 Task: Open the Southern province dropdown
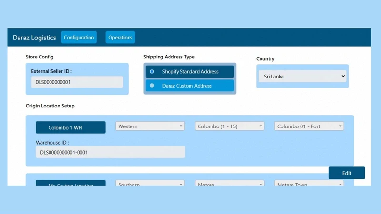150,183
